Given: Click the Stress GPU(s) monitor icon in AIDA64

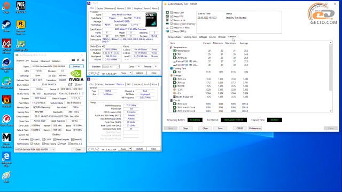Looking at the screenshot, I should (x=167, y=31).
